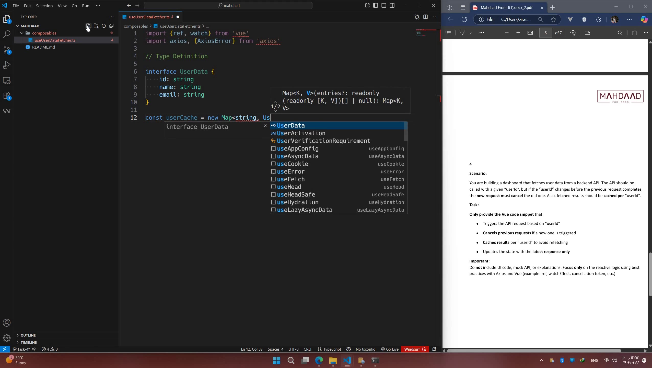Collapse all folders in Explorer
The width and height of the screenshot is (652, 368).
click(x=111, y=26)
